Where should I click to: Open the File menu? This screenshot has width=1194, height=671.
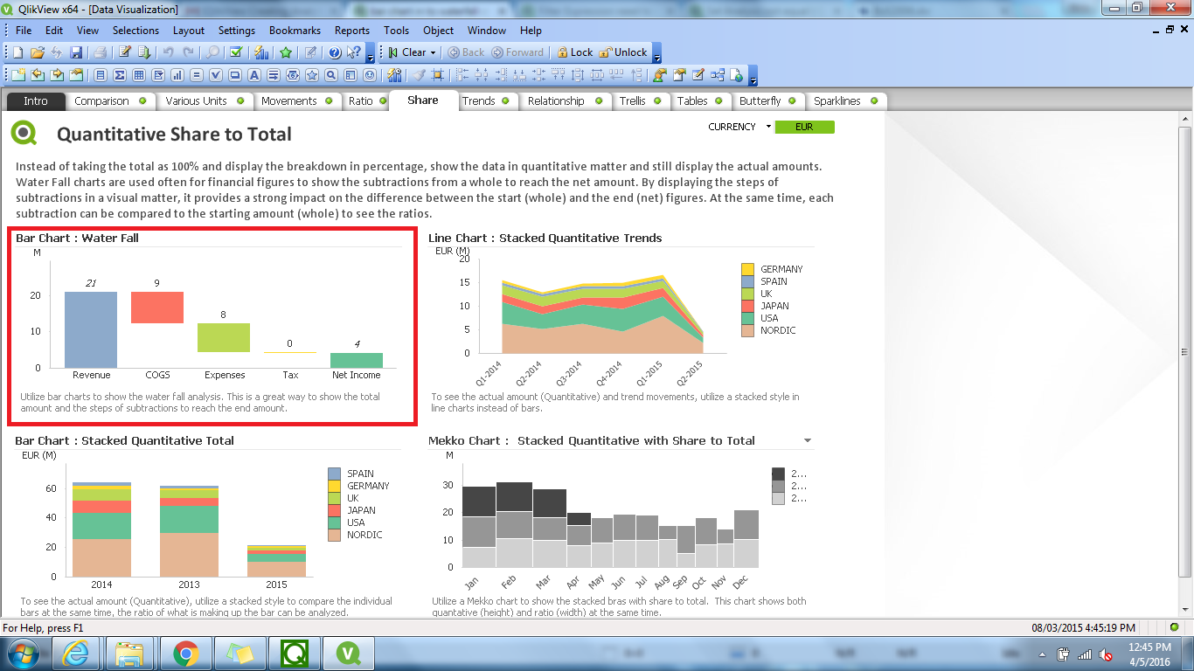(24, 30)
